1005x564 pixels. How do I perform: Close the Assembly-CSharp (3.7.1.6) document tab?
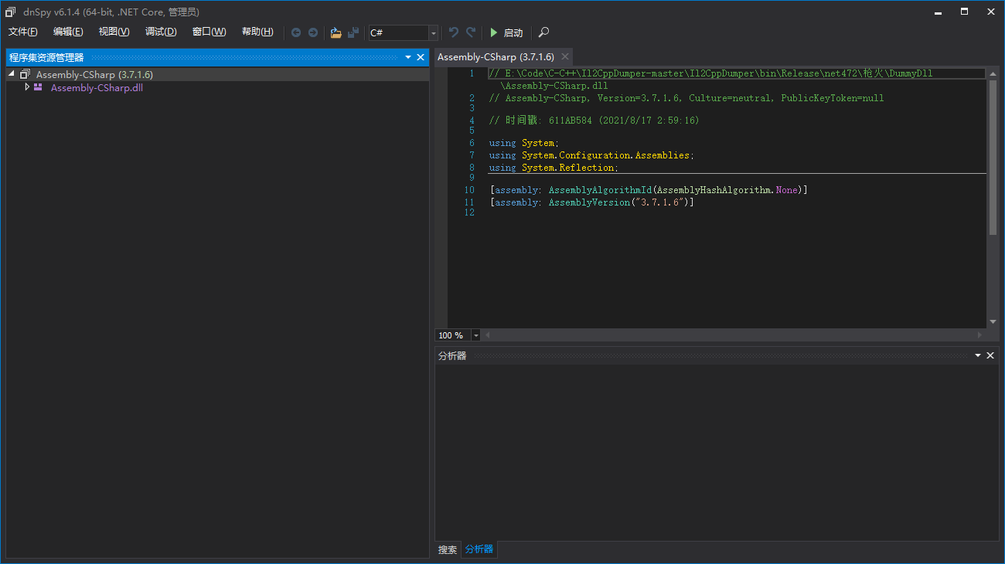(x=565, y=56)
